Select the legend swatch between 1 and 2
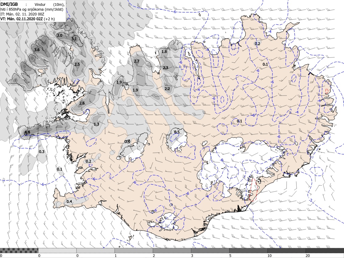This screenshot has width=344, height=258. point(133,250)
